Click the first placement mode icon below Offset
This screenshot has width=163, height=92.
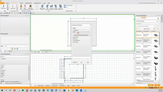tap(12, 49)
